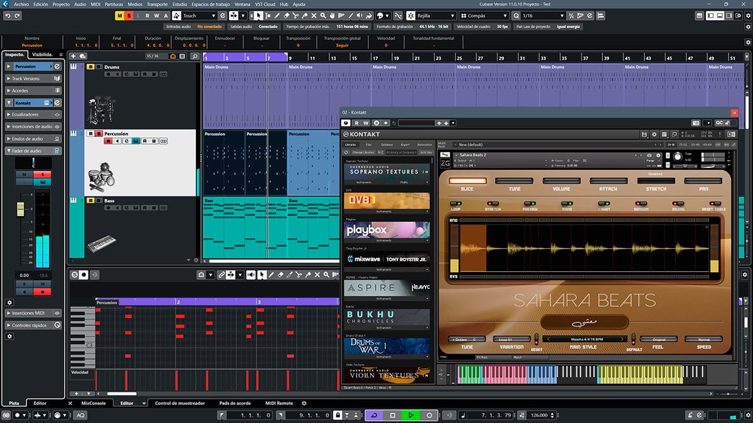The width and height of the screenshot is (753, 423).
Task: Expand the Ecualizadores inspector section
Action: (x=33, y=115)
